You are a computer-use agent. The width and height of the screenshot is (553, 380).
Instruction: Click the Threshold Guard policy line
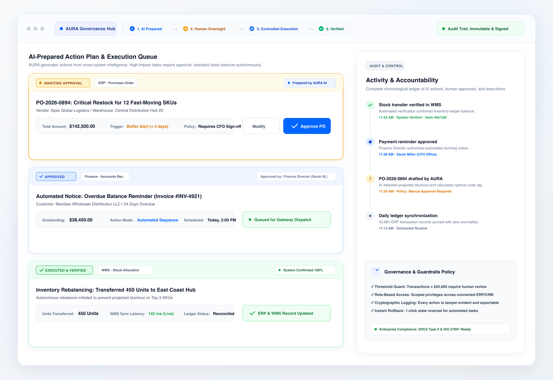click(428, 287)
